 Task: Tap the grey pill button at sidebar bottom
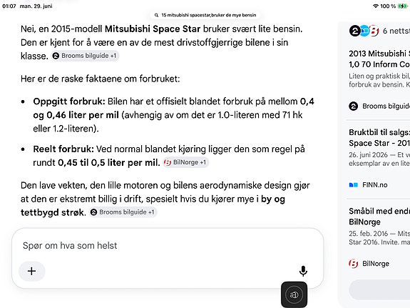379,289
